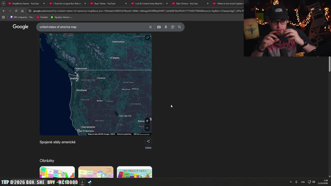This screenshot has width=331, height=186.
Task: Click the Boise label on the map
Action: [99, 101]
